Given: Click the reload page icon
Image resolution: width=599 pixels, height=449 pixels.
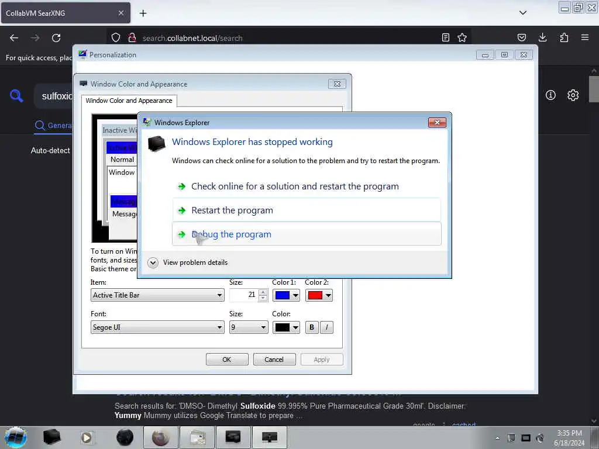Looking at the screenshot, I should (56, 38).
